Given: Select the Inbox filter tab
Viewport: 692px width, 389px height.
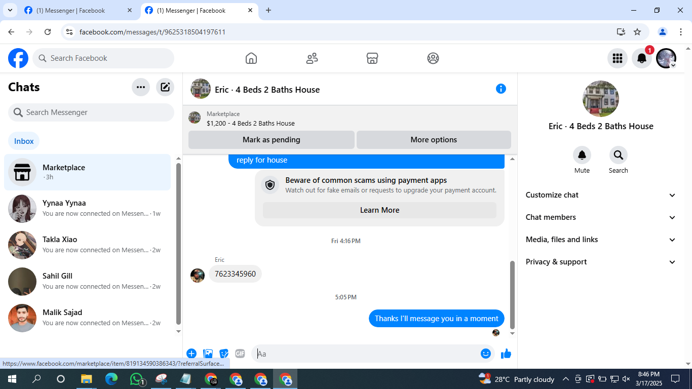Looking at the screenshot, I should click(x=24, y=141).
